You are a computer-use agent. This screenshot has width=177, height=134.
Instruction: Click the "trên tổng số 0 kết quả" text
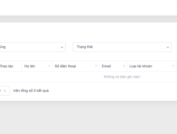[x=31, y=90]
